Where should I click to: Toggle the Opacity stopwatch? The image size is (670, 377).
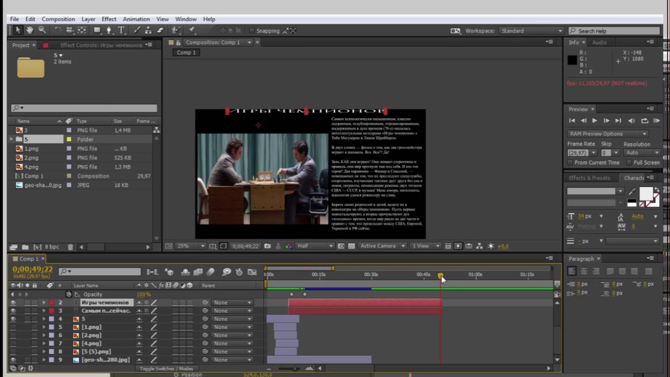pyautogui.click(x=68, y=294)
